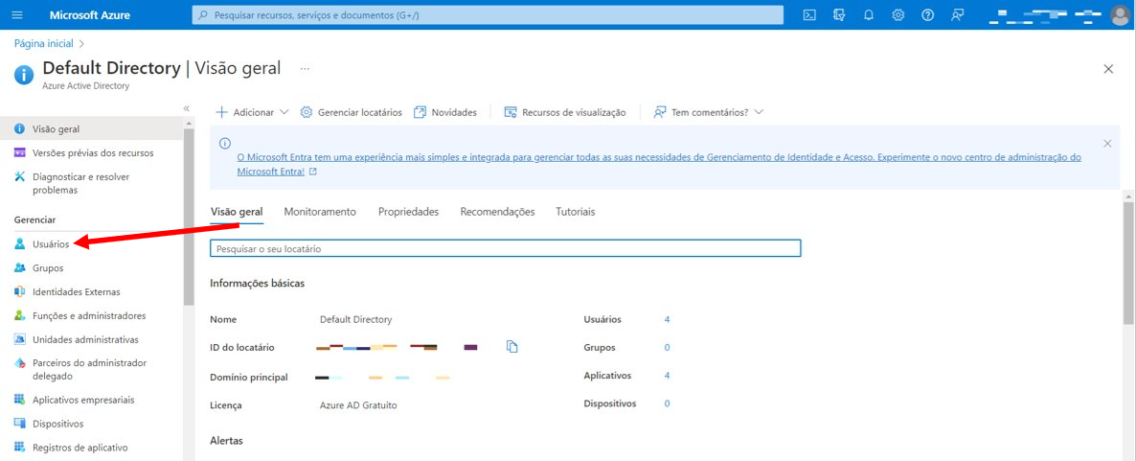Open the Dispositivos count link 0
1136x461 pixels.
point(668,403)
